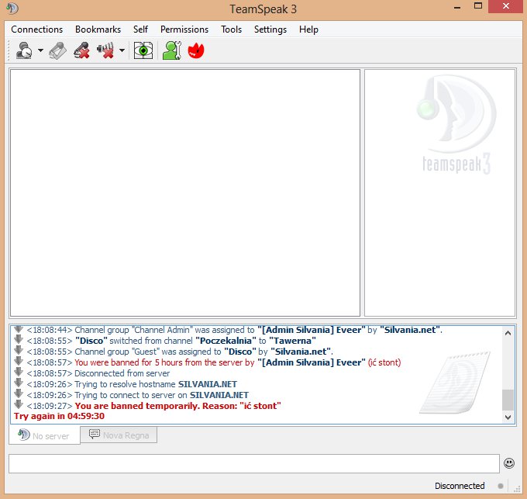Click the "Disconnected from server" log line
Image resolution: width=527 pixels, height=499 pixels.
click(122, 373)
